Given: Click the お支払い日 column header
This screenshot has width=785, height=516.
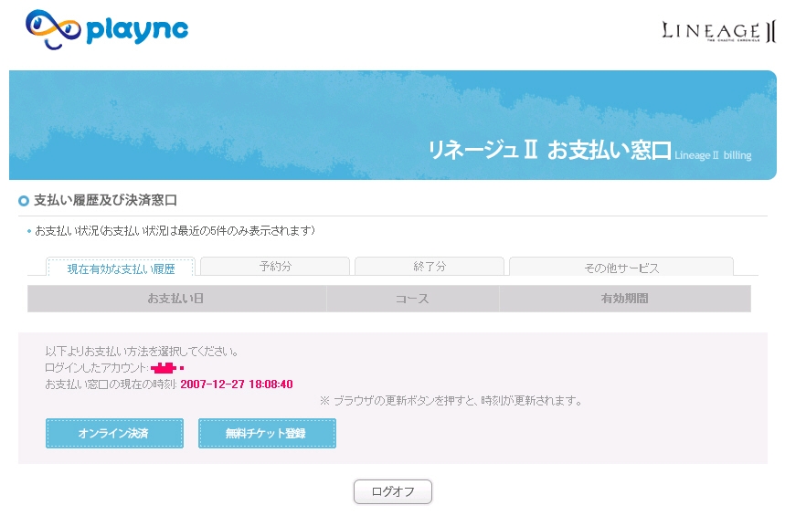Looking at the screenshot, I should click(176, 299).
